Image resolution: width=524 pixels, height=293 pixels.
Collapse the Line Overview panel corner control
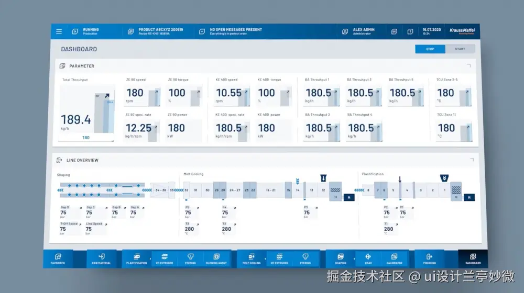(472, 160)
